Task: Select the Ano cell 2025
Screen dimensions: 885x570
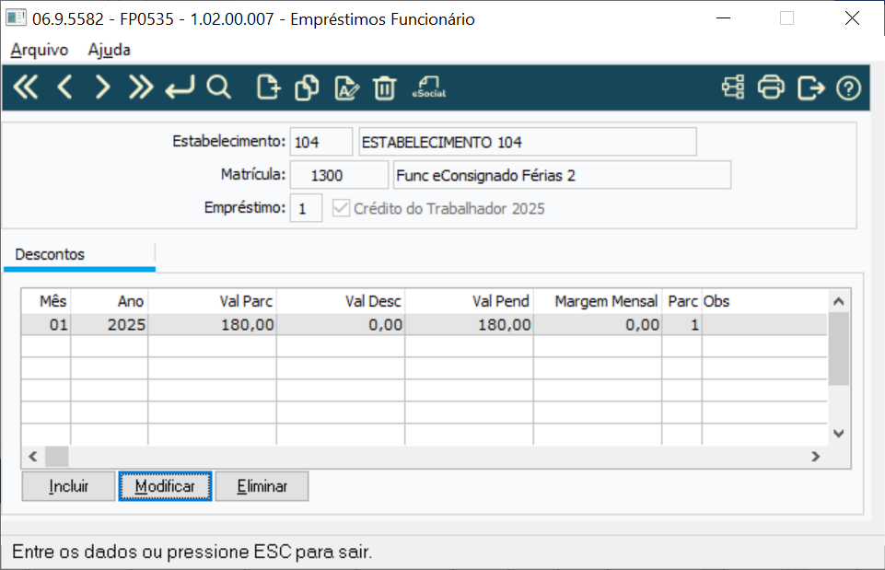Action: point(110,325)
